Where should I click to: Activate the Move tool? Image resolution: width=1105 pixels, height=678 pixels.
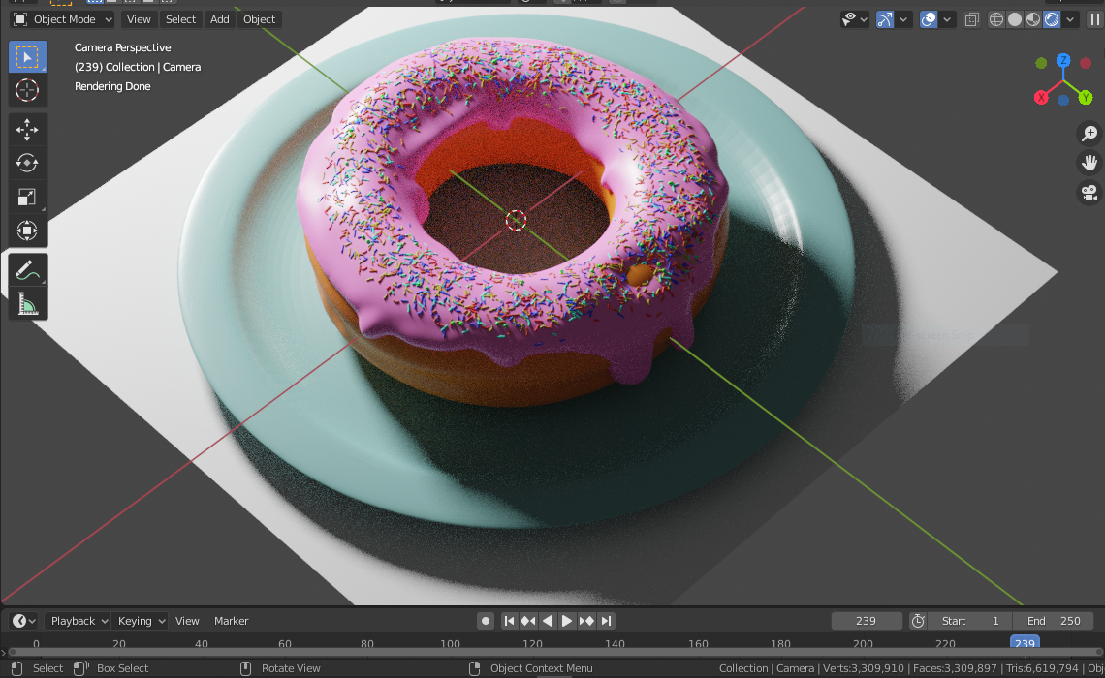pos(27,129)
